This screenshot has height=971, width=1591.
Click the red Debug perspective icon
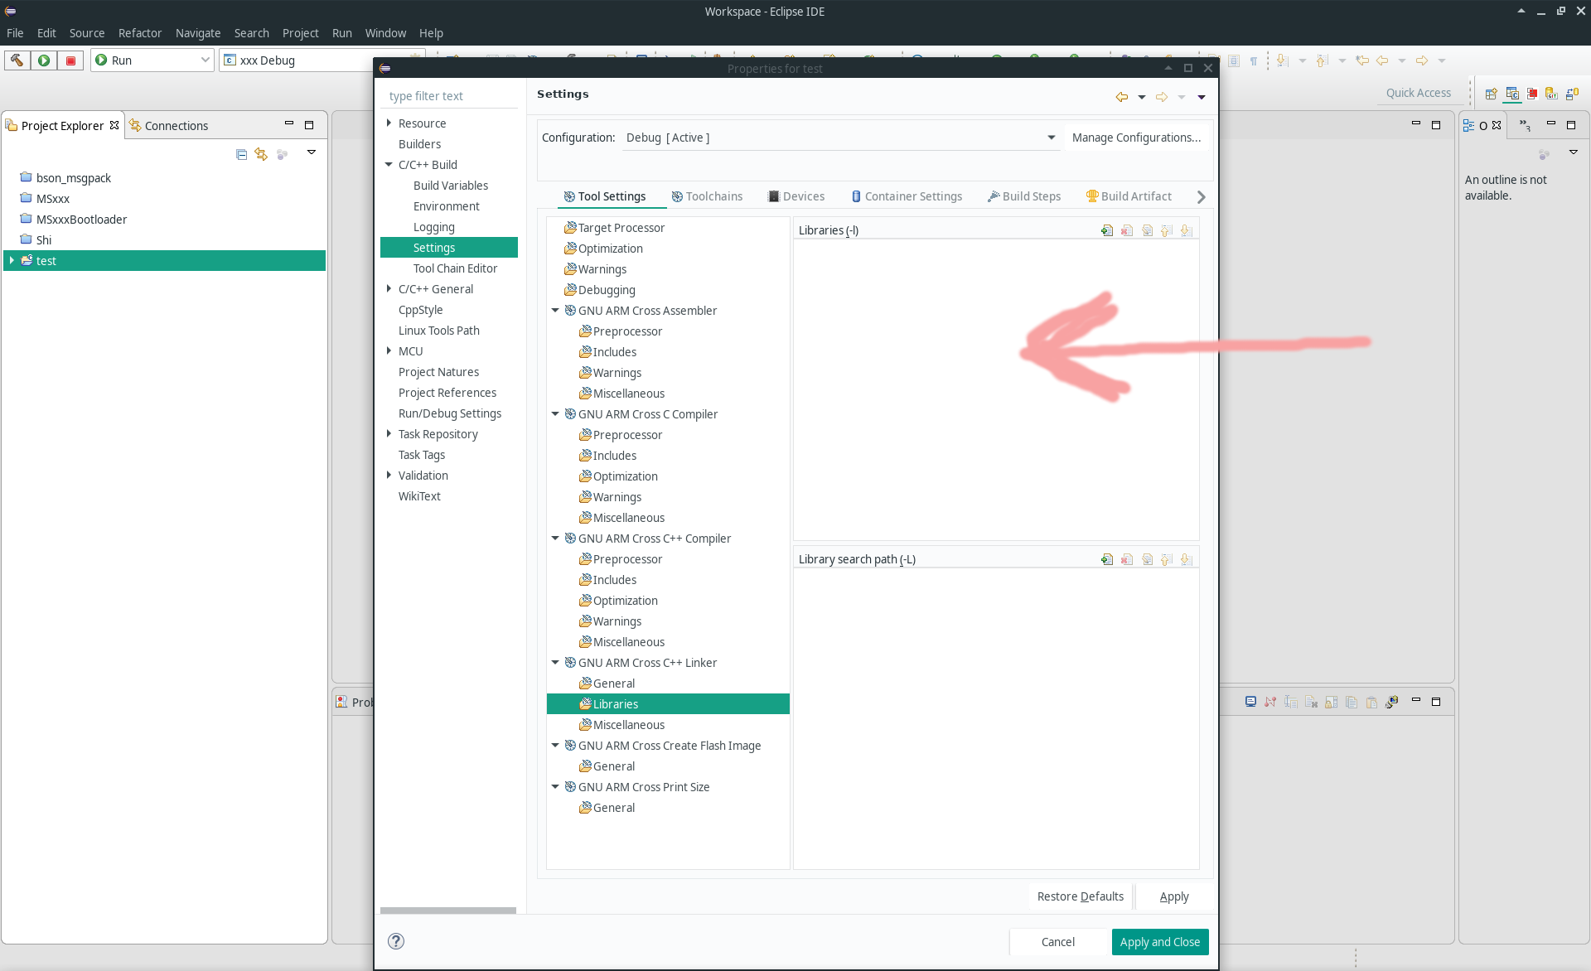pos(1532,93)
